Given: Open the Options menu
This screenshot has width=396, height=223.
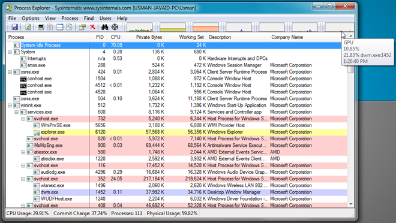Looking at the screenshot, I should pyautogui.click(x=31, y=19).
